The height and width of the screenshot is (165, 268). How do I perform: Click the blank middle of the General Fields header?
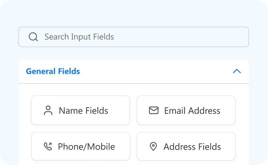[x=155, y=71]
